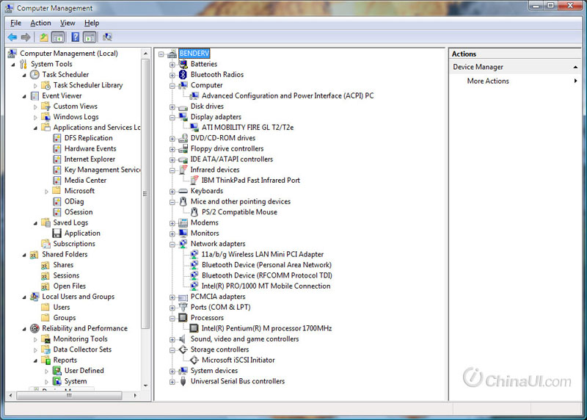Click the Shared Folders icon
The height and width of the screenshot is (420, 587).
tap(34, 255)
